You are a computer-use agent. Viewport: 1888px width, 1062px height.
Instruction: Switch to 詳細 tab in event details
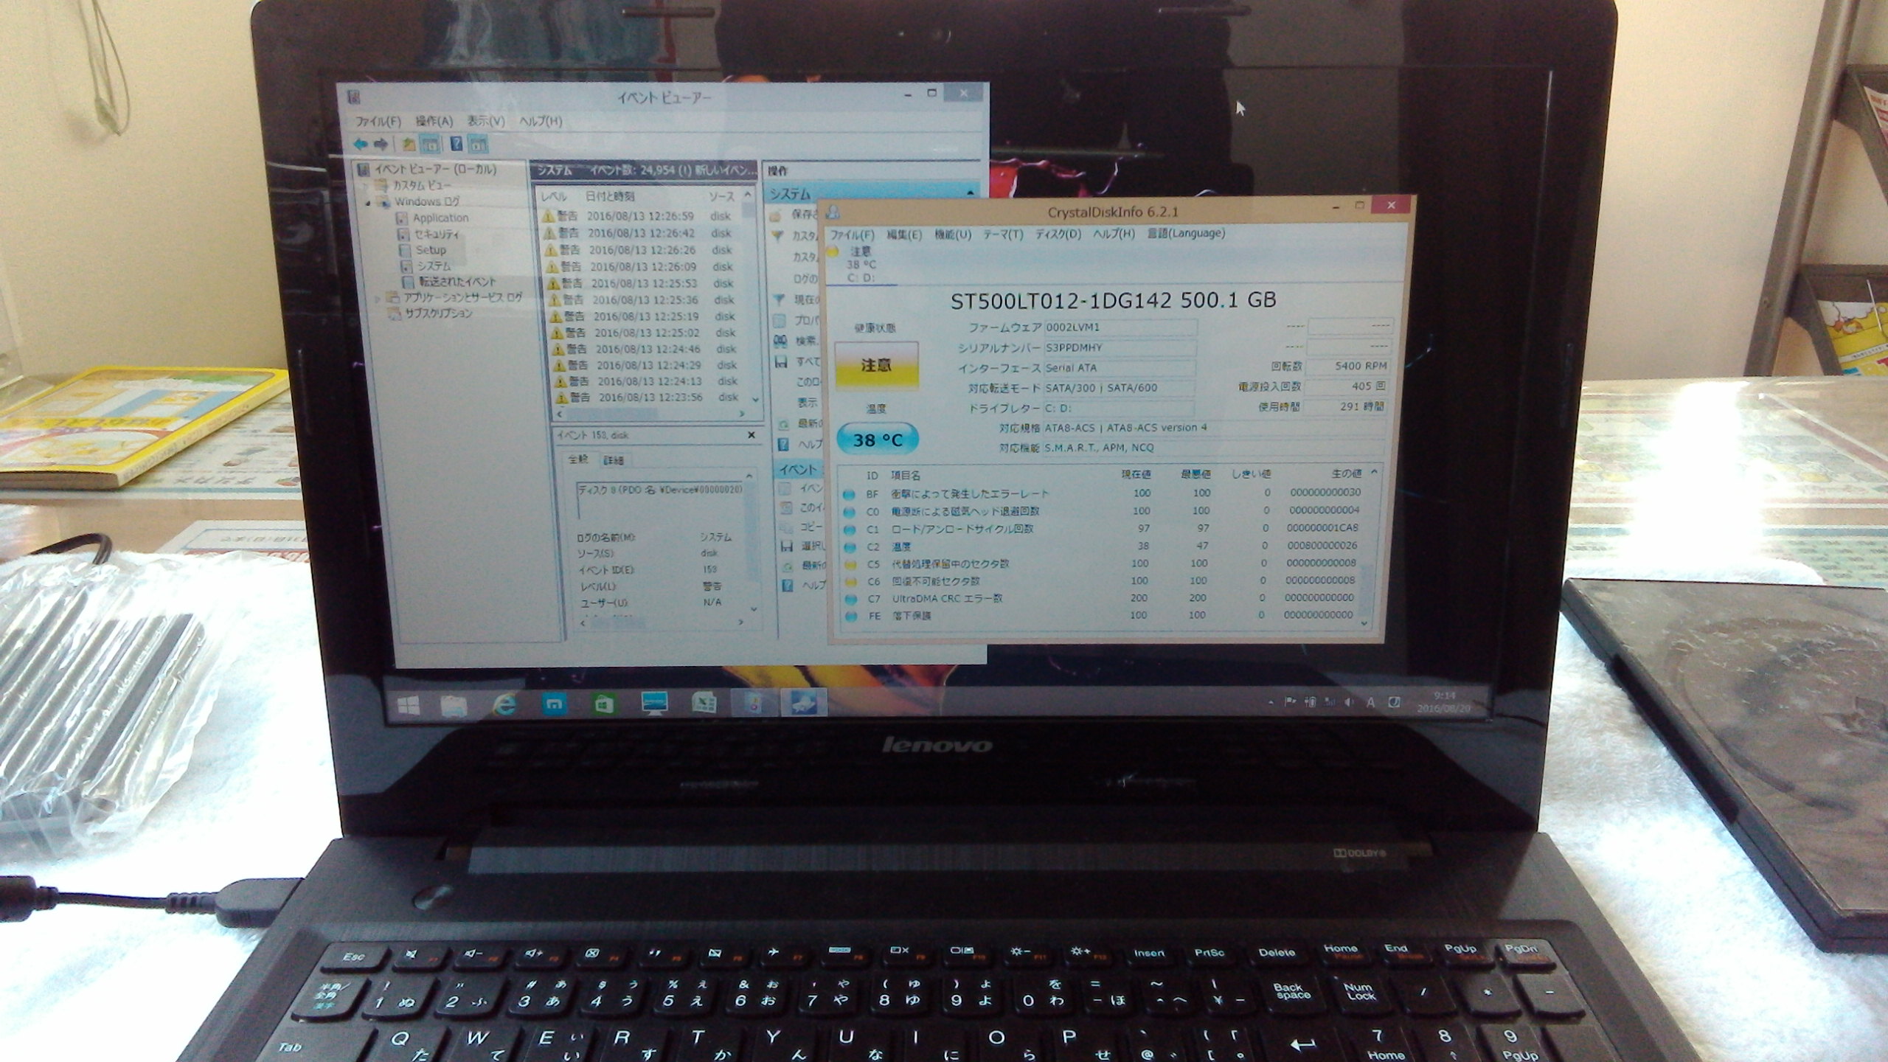click(614, 460)
